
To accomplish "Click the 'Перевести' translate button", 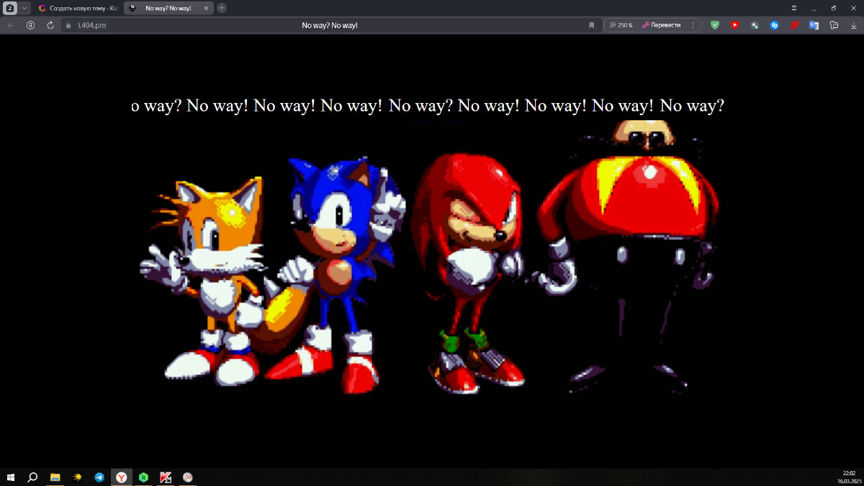I will pos(661,25).
